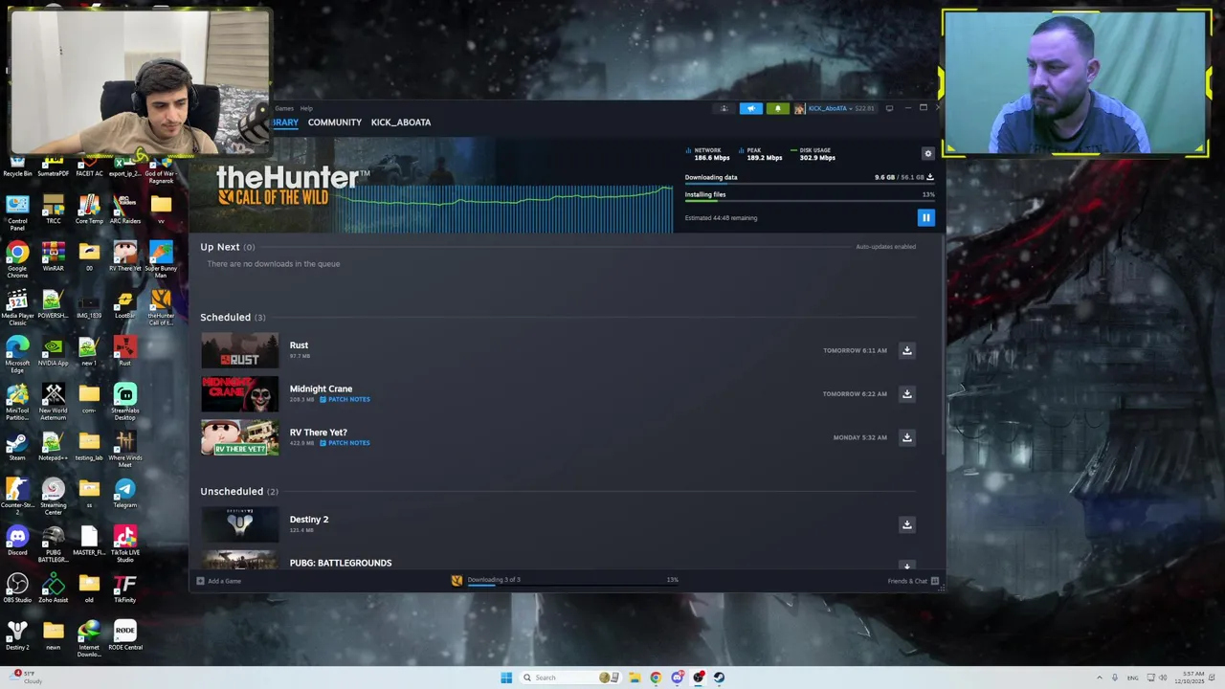Open the TikFinity desktop icon
1225x689 pixels.
[x=124, y=588]
